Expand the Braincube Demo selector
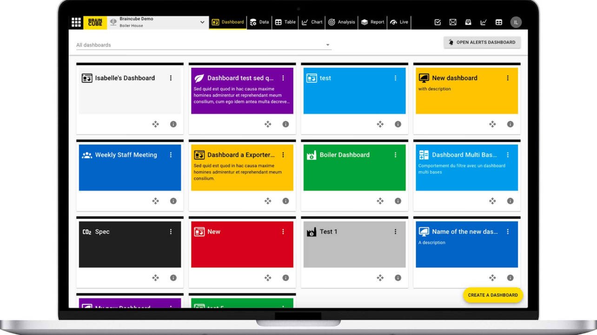 202,22
